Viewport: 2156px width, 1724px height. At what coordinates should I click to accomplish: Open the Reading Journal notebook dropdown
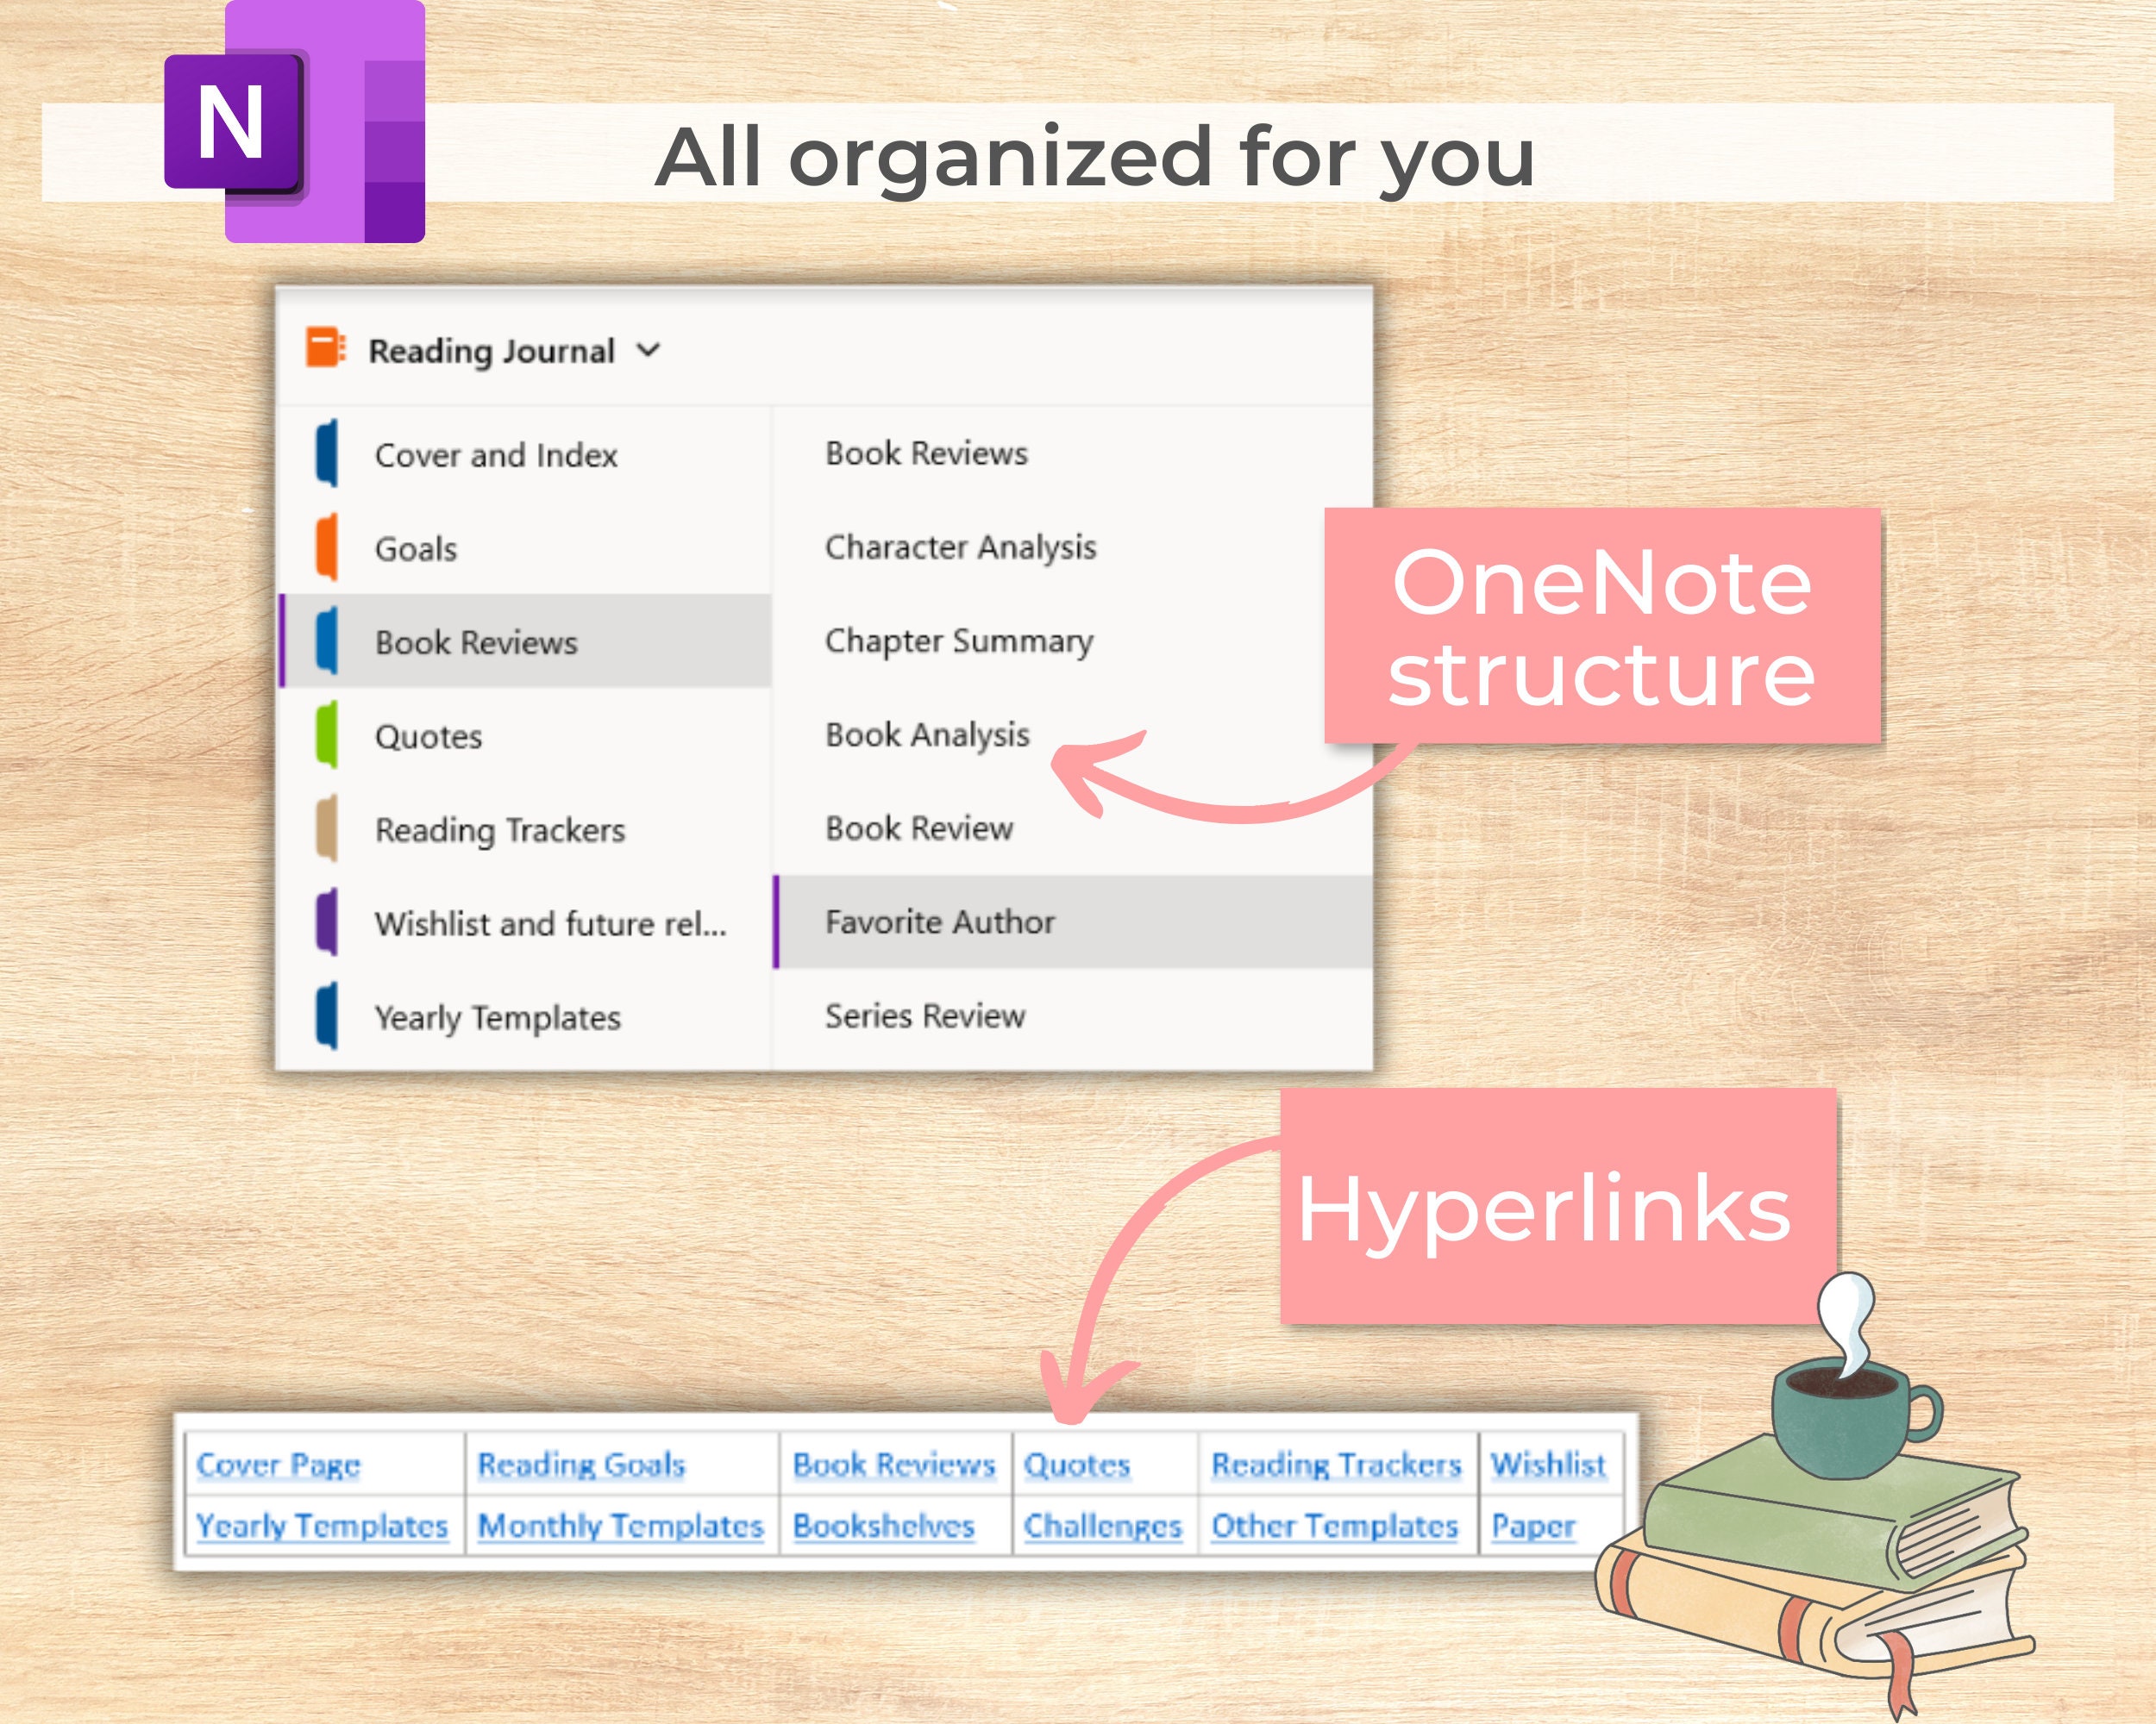tap(649, 351)
